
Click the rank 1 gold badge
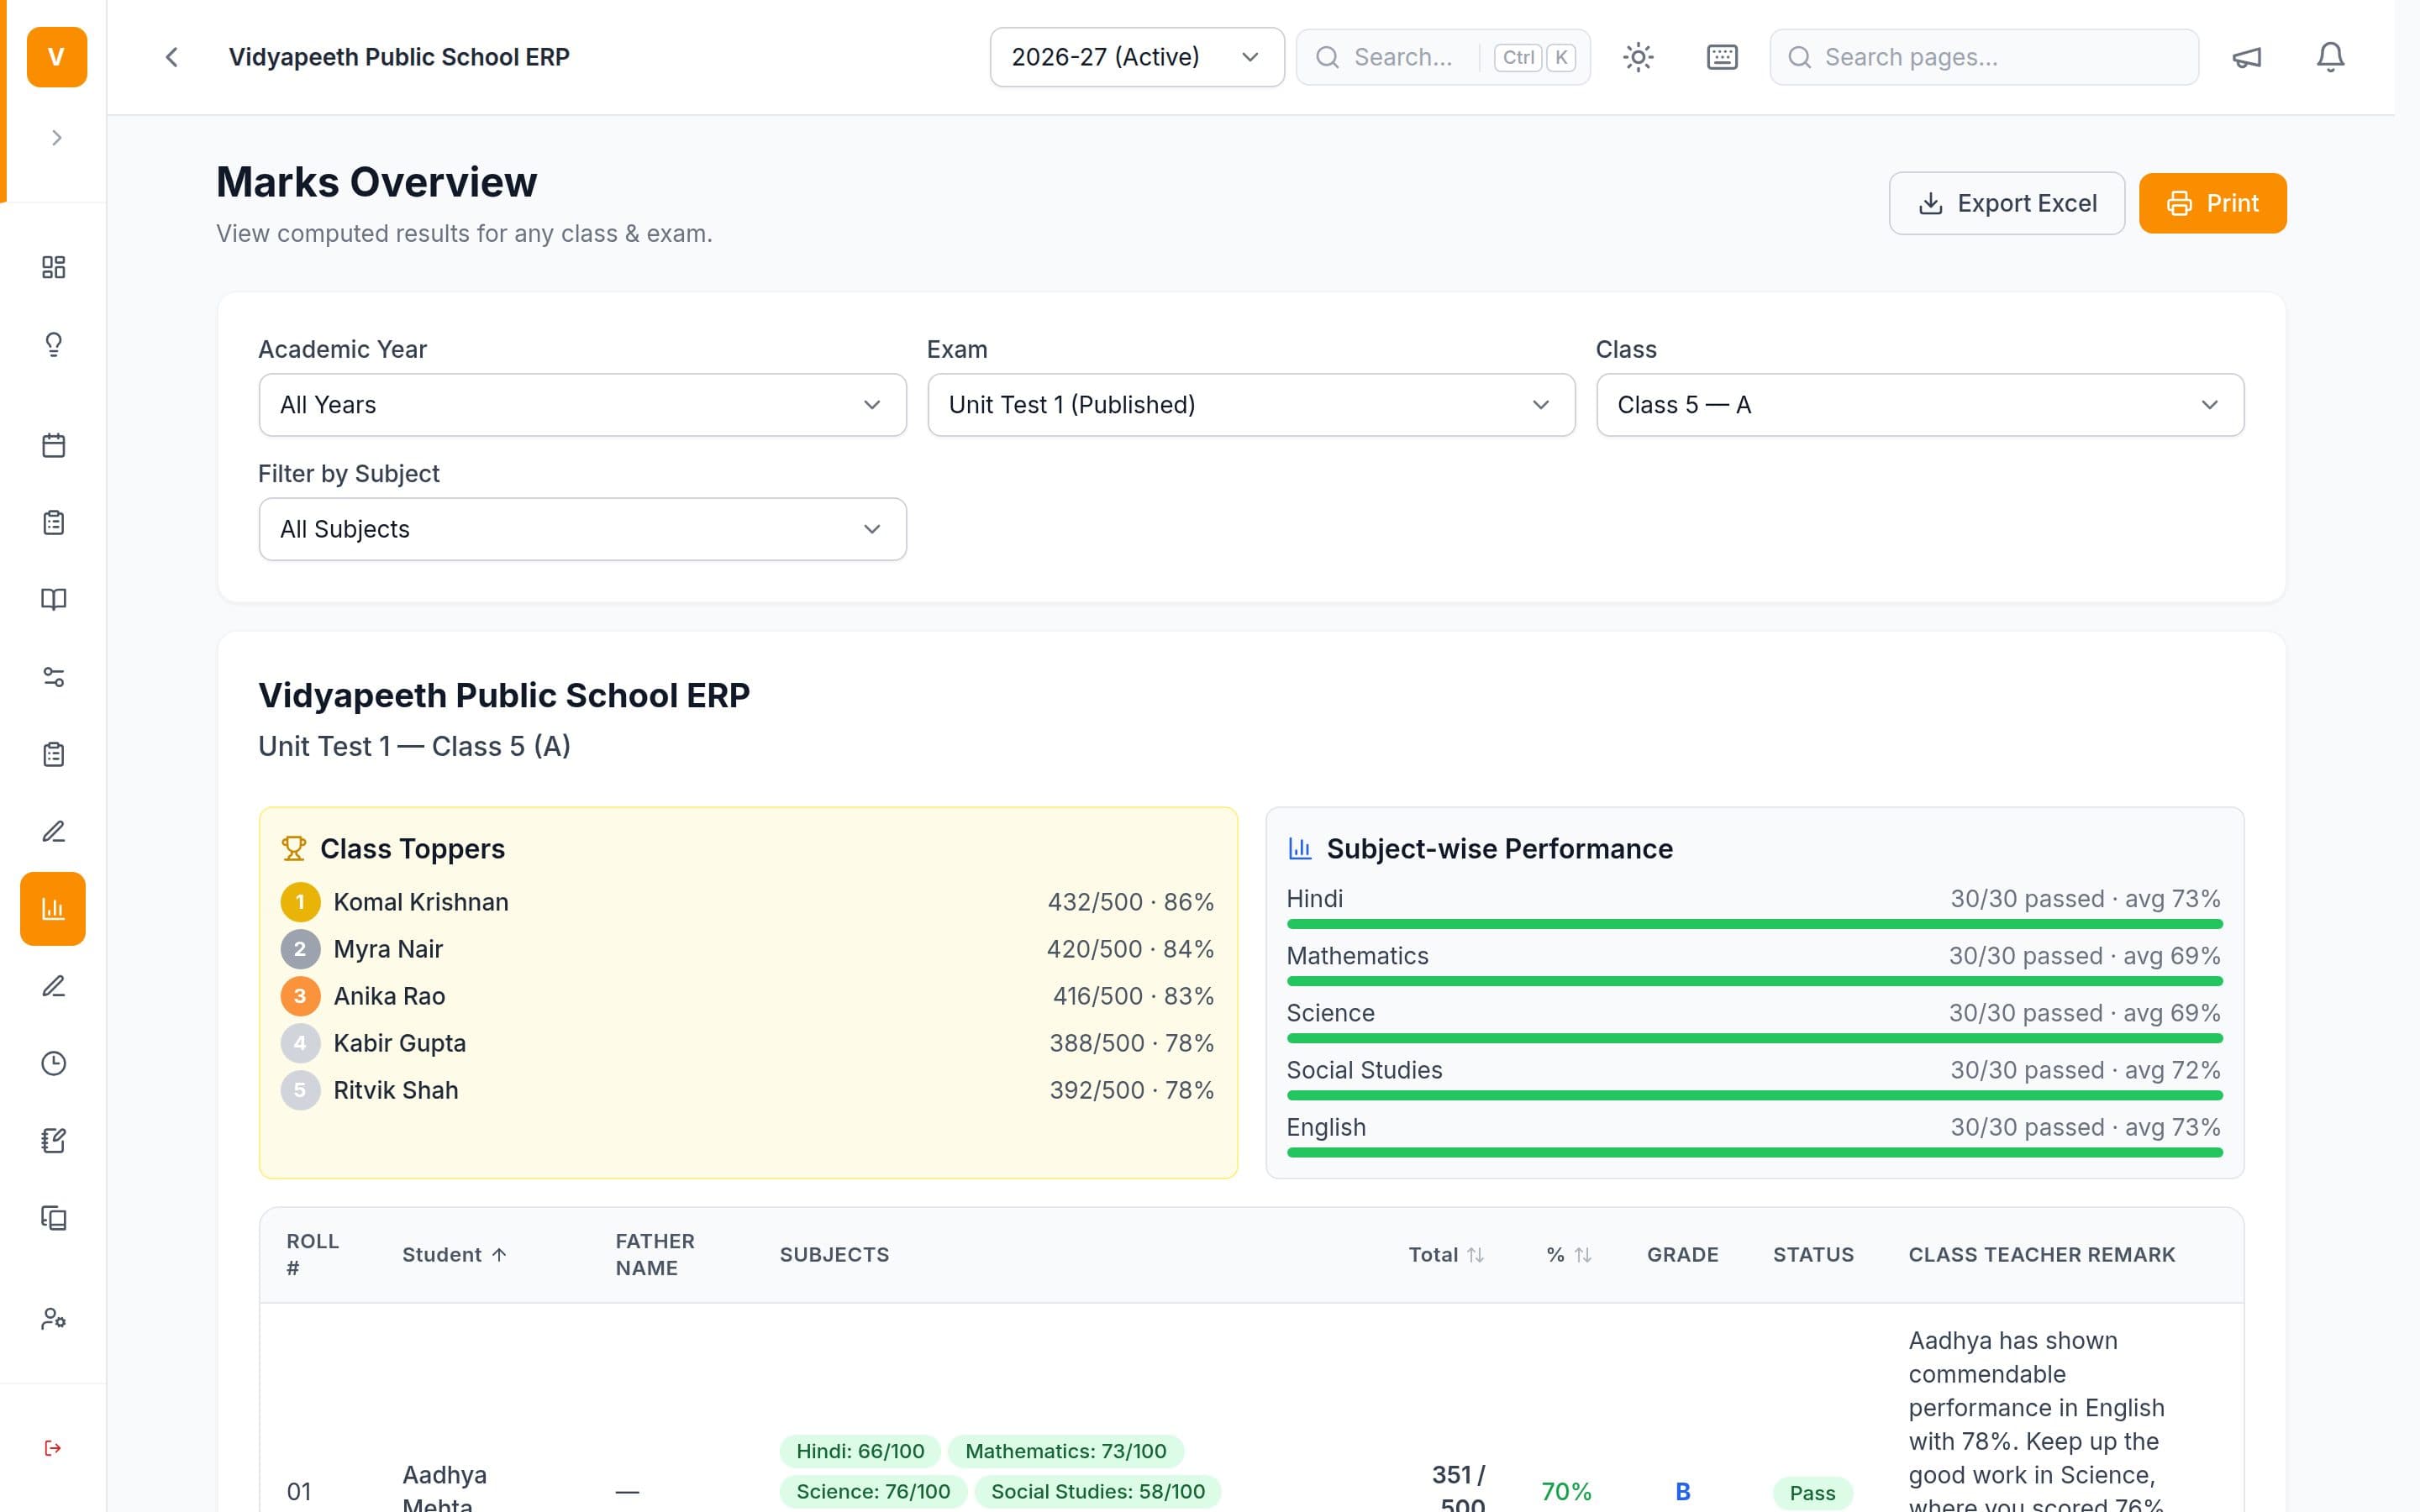(x=300, y=902)
